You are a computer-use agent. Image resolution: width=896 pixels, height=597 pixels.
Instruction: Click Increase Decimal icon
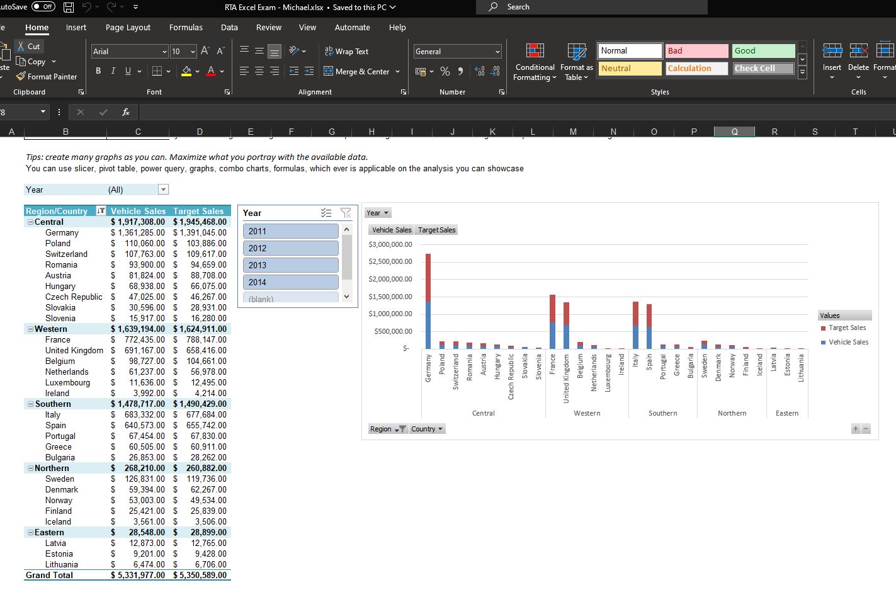[480, 71]
